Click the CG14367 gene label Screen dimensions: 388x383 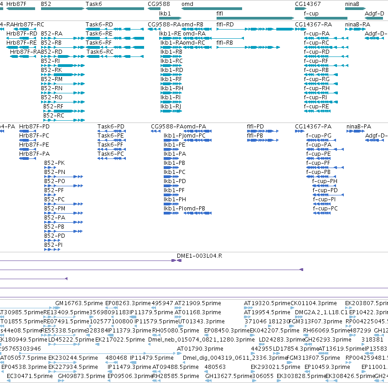(308, 4)
